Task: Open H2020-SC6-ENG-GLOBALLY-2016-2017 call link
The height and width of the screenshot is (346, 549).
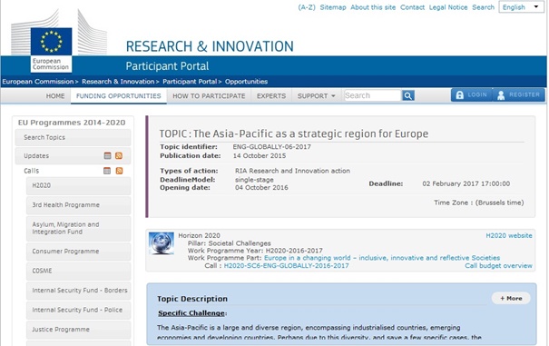Action: [x=286, y=266]
